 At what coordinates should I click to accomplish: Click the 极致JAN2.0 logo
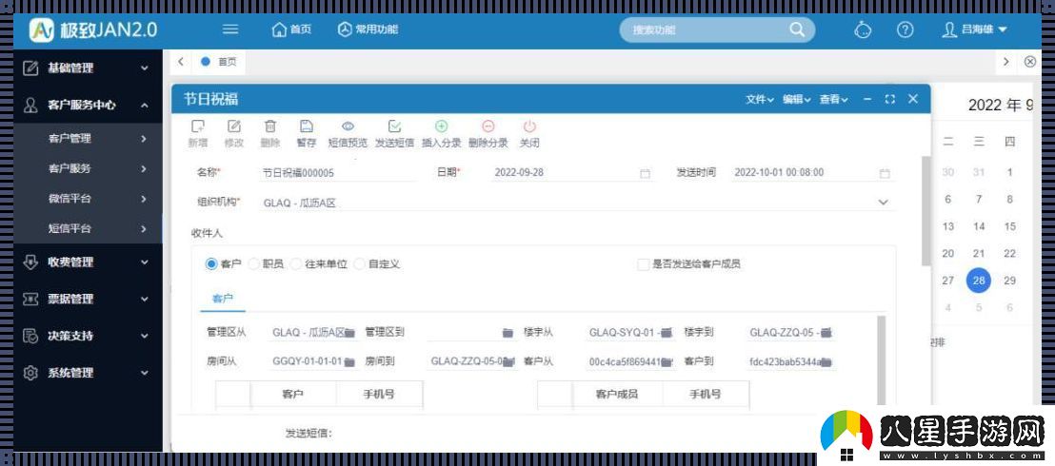93,29
